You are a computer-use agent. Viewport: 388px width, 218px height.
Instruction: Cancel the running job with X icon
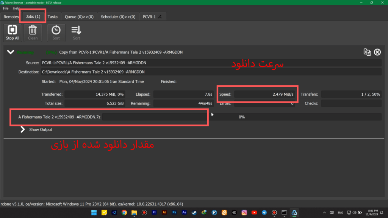click(x=377, y=52)
